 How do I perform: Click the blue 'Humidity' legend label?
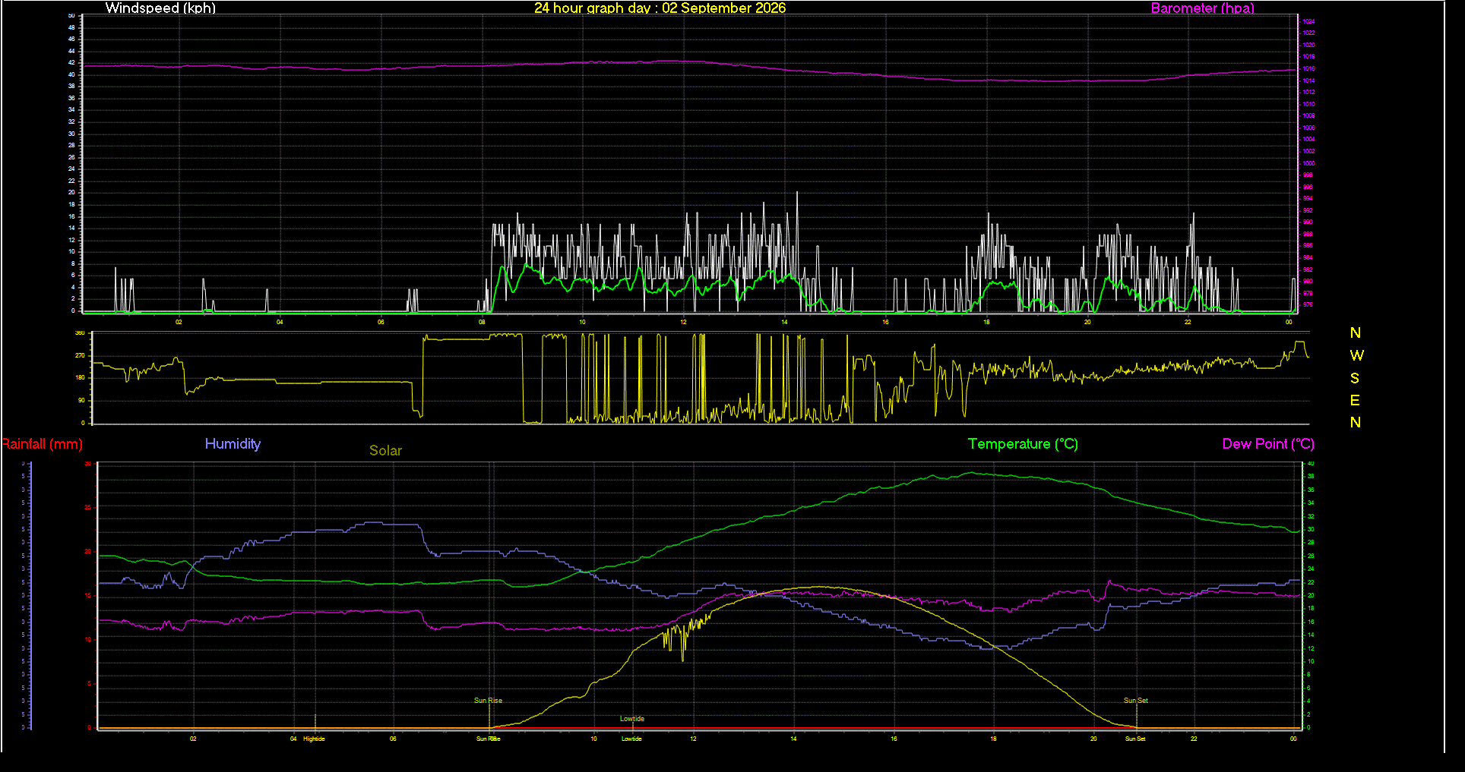(x=233, y=444)
